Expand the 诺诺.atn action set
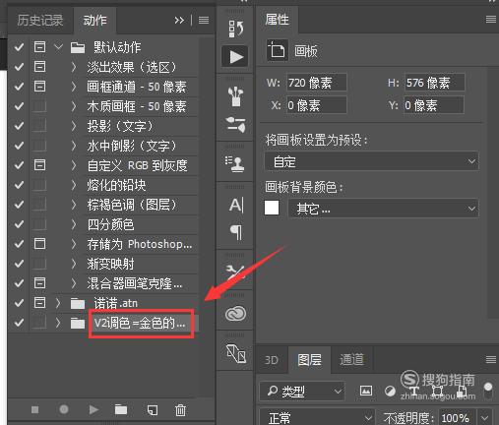The image size is (499, 425). click(x=58, y=303)
